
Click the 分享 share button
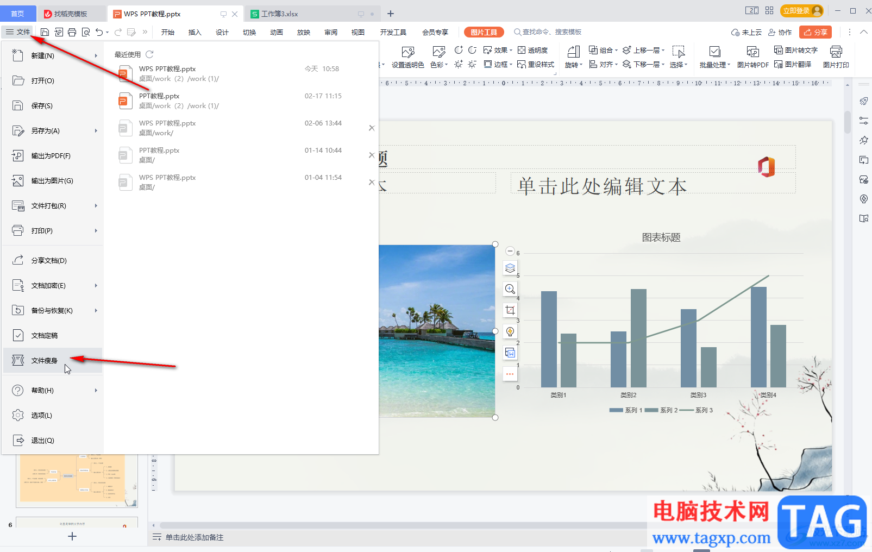pyautogui.click(x=815, y=32)
